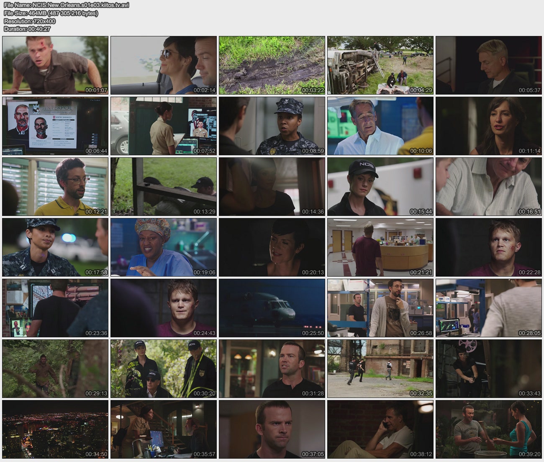Screen dimensions: 544x462
Task: Select the muddy tire tracks thumbnail at 00:03:22
Action: 272,65
